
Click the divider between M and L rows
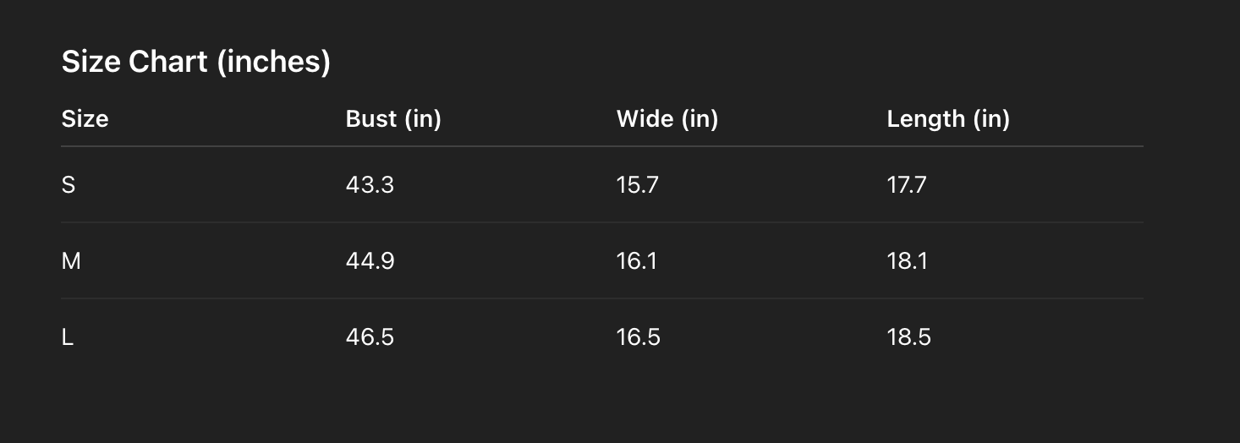(601, 298)
